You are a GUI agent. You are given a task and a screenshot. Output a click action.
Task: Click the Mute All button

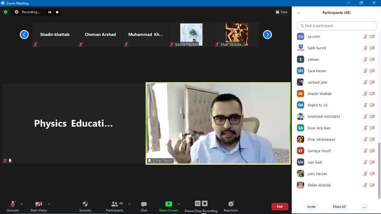(x=339, y=207)
